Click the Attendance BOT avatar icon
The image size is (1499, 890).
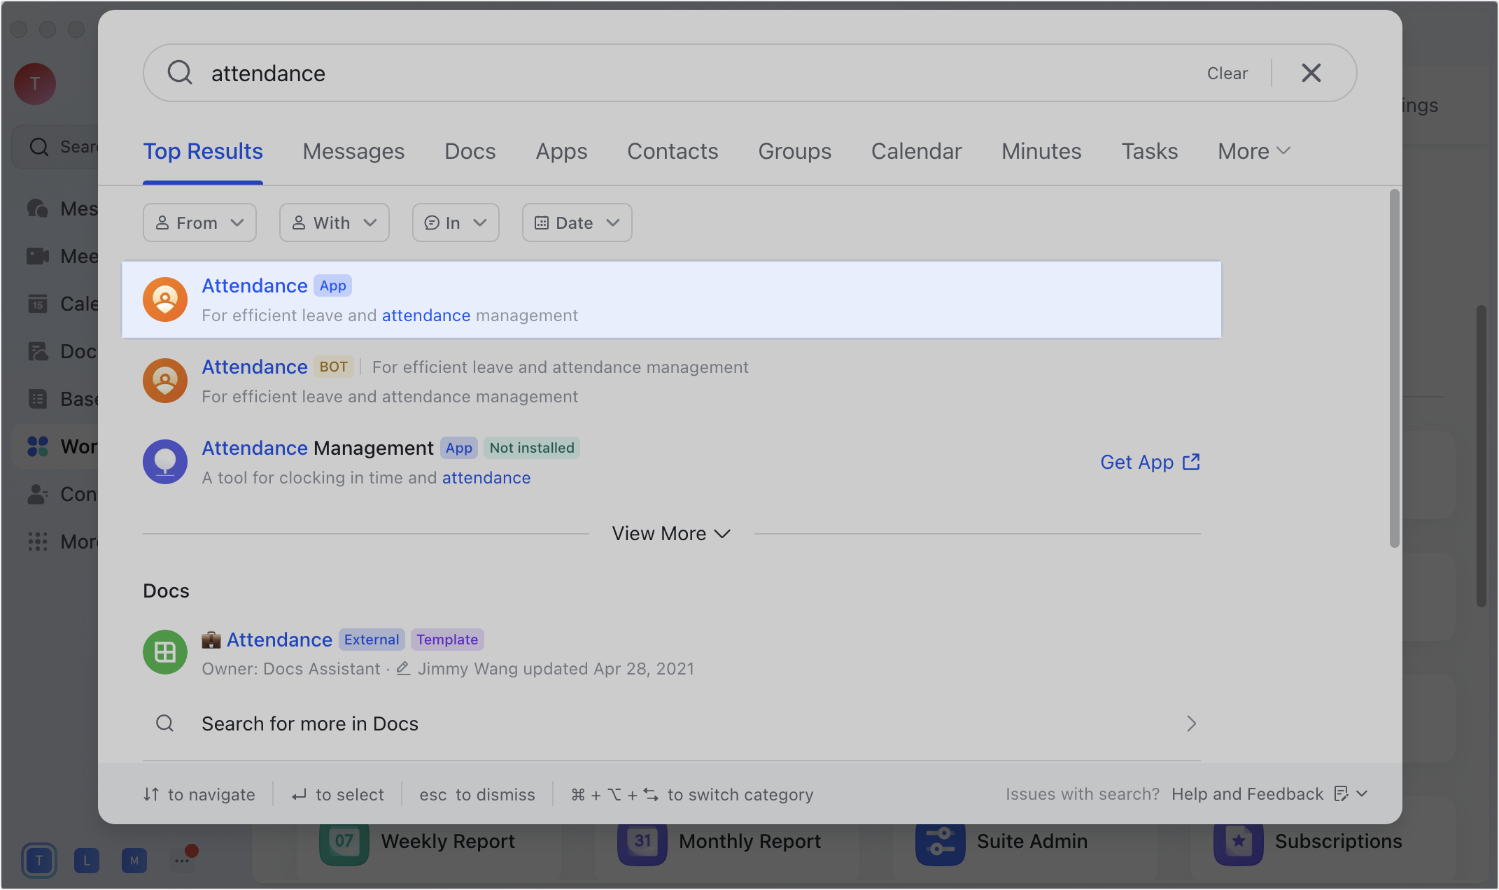pos(165,381)
